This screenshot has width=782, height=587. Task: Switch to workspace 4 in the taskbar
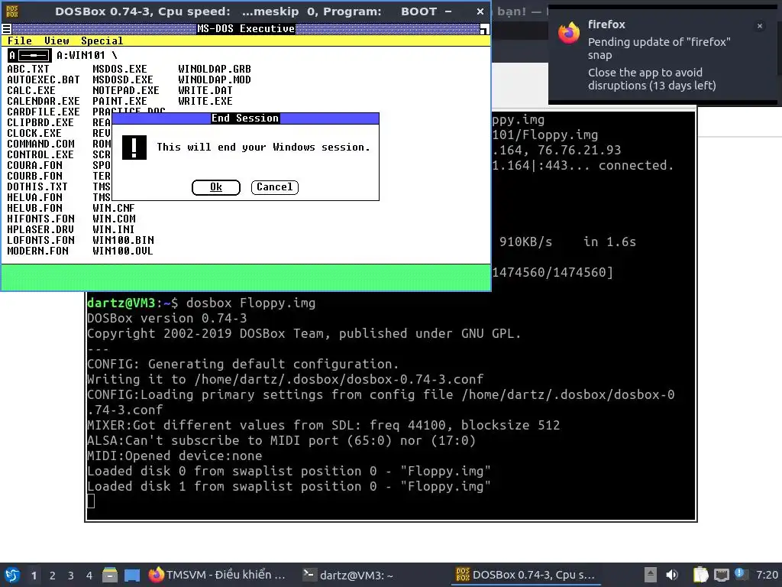pos(89,576)
